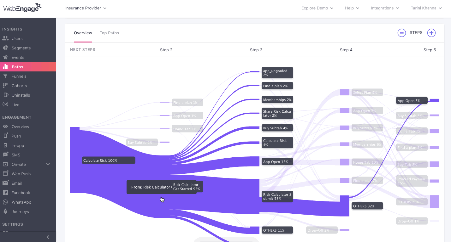Screen dimensions: 451x242
Task: Click the Step 3 Find a plan 2% node
Action: click(x=277, y=86)
